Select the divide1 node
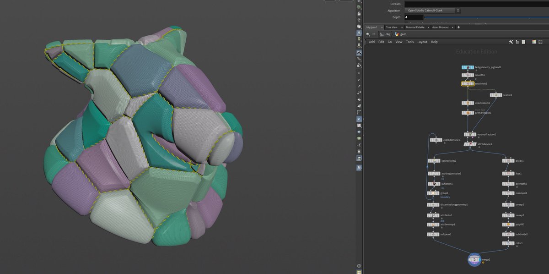The width and height of the screenshot is (549, 274). click(x=508, y=161)
